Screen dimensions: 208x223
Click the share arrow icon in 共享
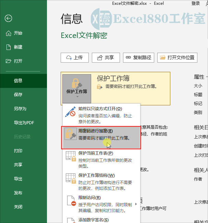pyautogui.click(x=100, y=57)
